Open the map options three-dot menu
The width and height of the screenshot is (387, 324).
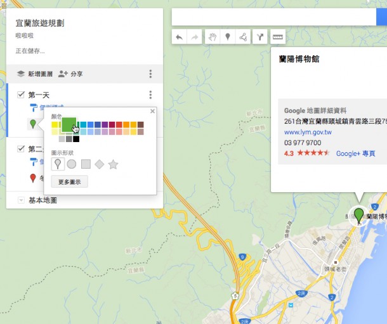point(150,74)
